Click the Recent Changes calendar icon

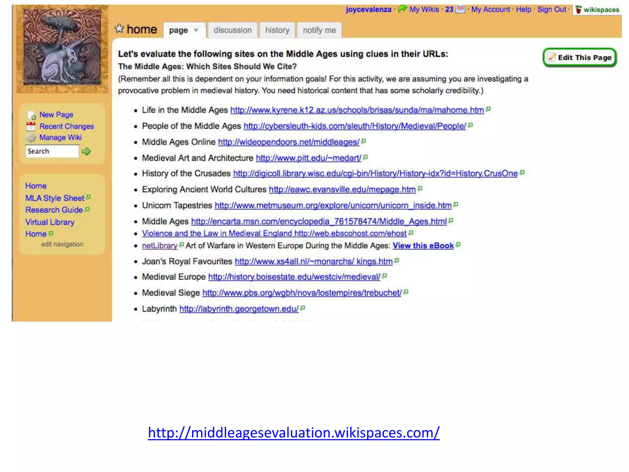(31, 126)
